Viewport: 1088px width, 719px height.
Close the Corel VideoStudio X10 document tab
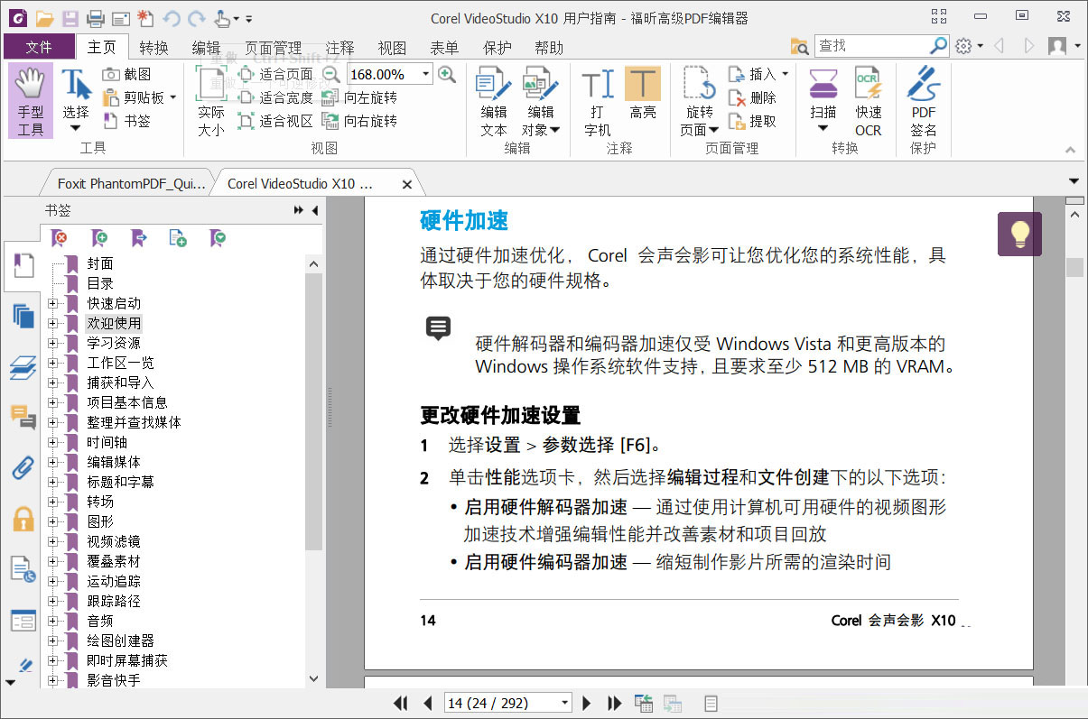pyautogui.click(x=406, y=184)
